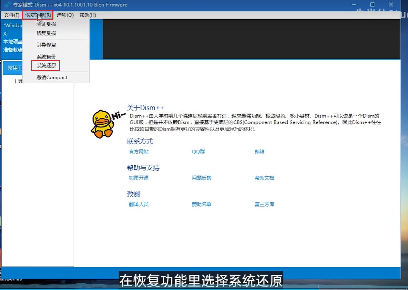
Task: Open 帮助文档 link
Action: point(264,178)
